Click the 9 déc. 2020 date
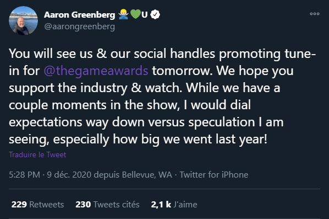 point(69,175)
